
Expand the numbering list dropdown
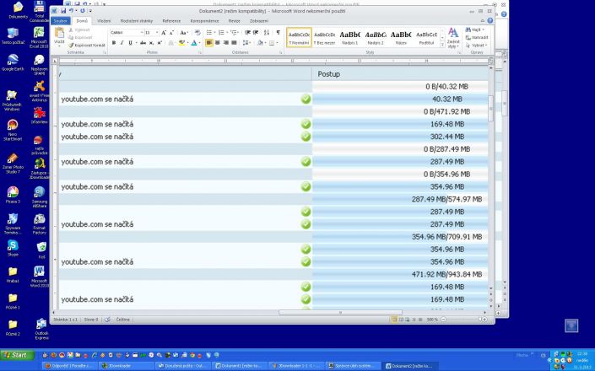tap(227, 33)
